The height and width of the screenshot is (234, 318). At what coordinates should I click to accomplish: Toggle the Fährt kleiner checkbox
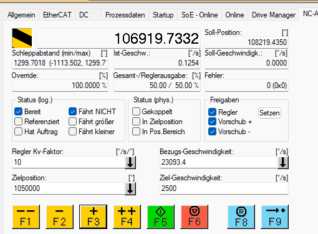72,132
